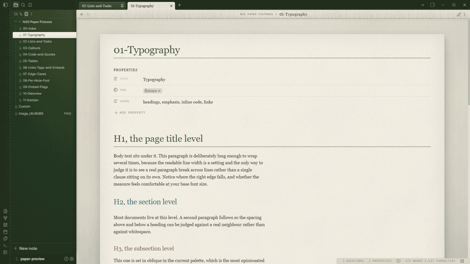Close the 01-Typography tab
Screen dimensions: 470x264
(171, 6)
